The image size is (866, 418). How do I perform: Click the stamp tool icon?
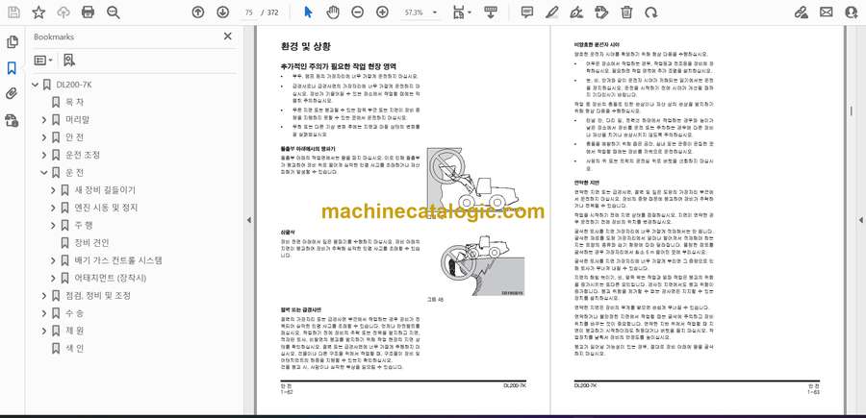coord(601,12)
